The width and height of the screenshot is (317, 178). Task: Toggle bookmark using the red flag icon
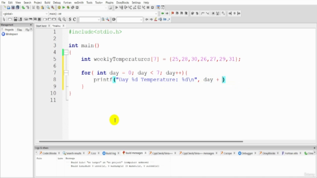[172, 13]
